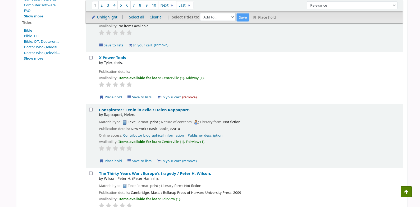Click the bookmark icon for X Power Tools hold
This screenshot has width=420, height=207.
click(101, 97)
